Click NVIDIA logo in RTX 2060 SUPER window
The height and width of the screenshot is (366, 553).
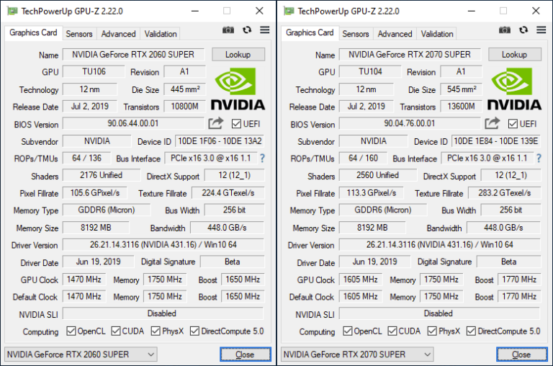pos(238,89)
